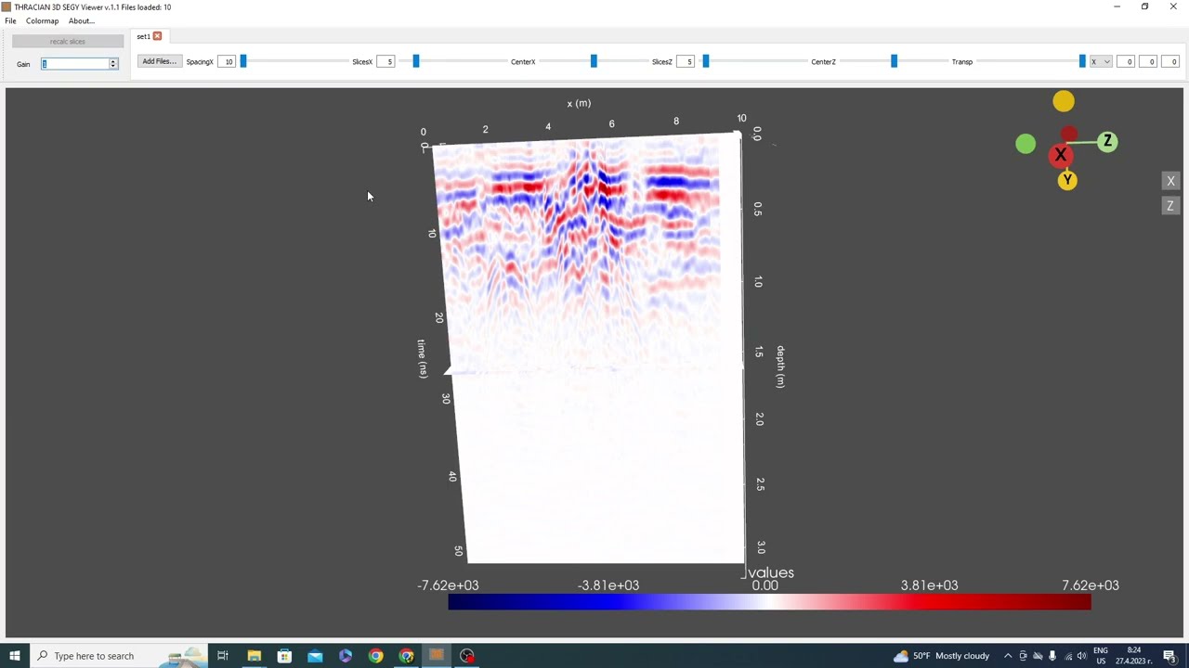This screenshot has height=668, width=1189.
Task: Click the first of three 0 fields
Action: tap(1126, 62)
